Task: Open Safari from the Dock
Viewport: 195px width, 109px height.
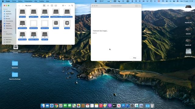Action: click(x=52, y=106)
